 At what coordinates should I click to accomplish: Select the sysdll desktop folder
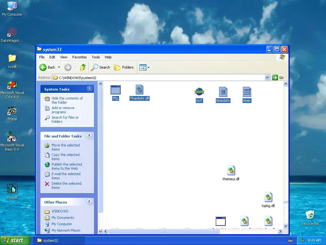coord(12,61)
